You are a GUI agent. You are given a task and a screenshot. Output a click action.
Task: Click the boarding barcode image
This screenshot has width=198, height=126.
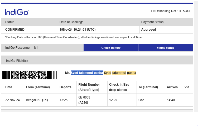[x=30, y=75]
